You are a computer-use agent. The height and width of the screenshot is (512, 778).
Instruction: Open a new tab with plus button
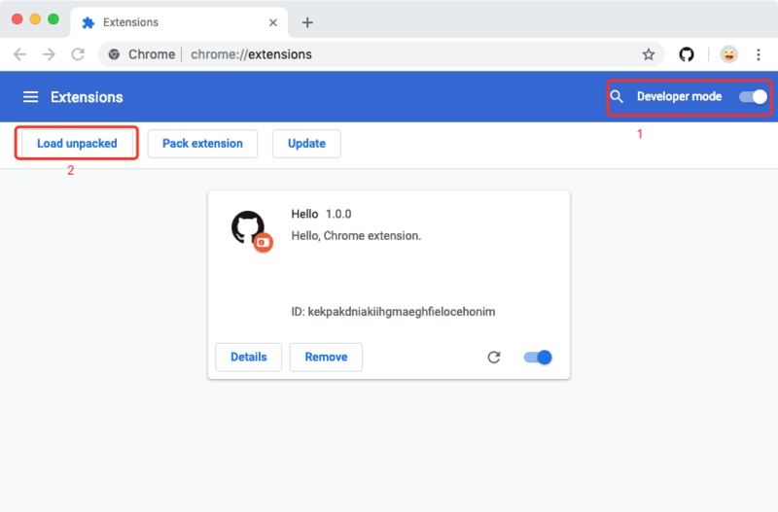tap(307, 22)
